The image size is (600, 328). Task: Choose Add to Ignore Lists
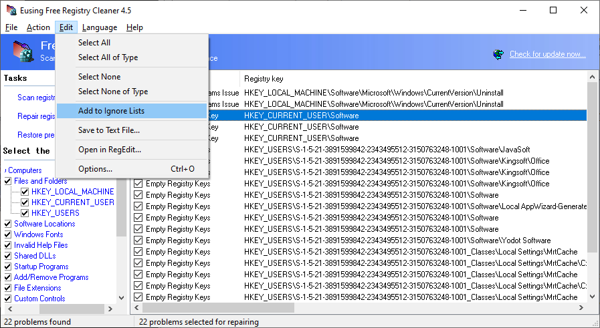[111, 111]
